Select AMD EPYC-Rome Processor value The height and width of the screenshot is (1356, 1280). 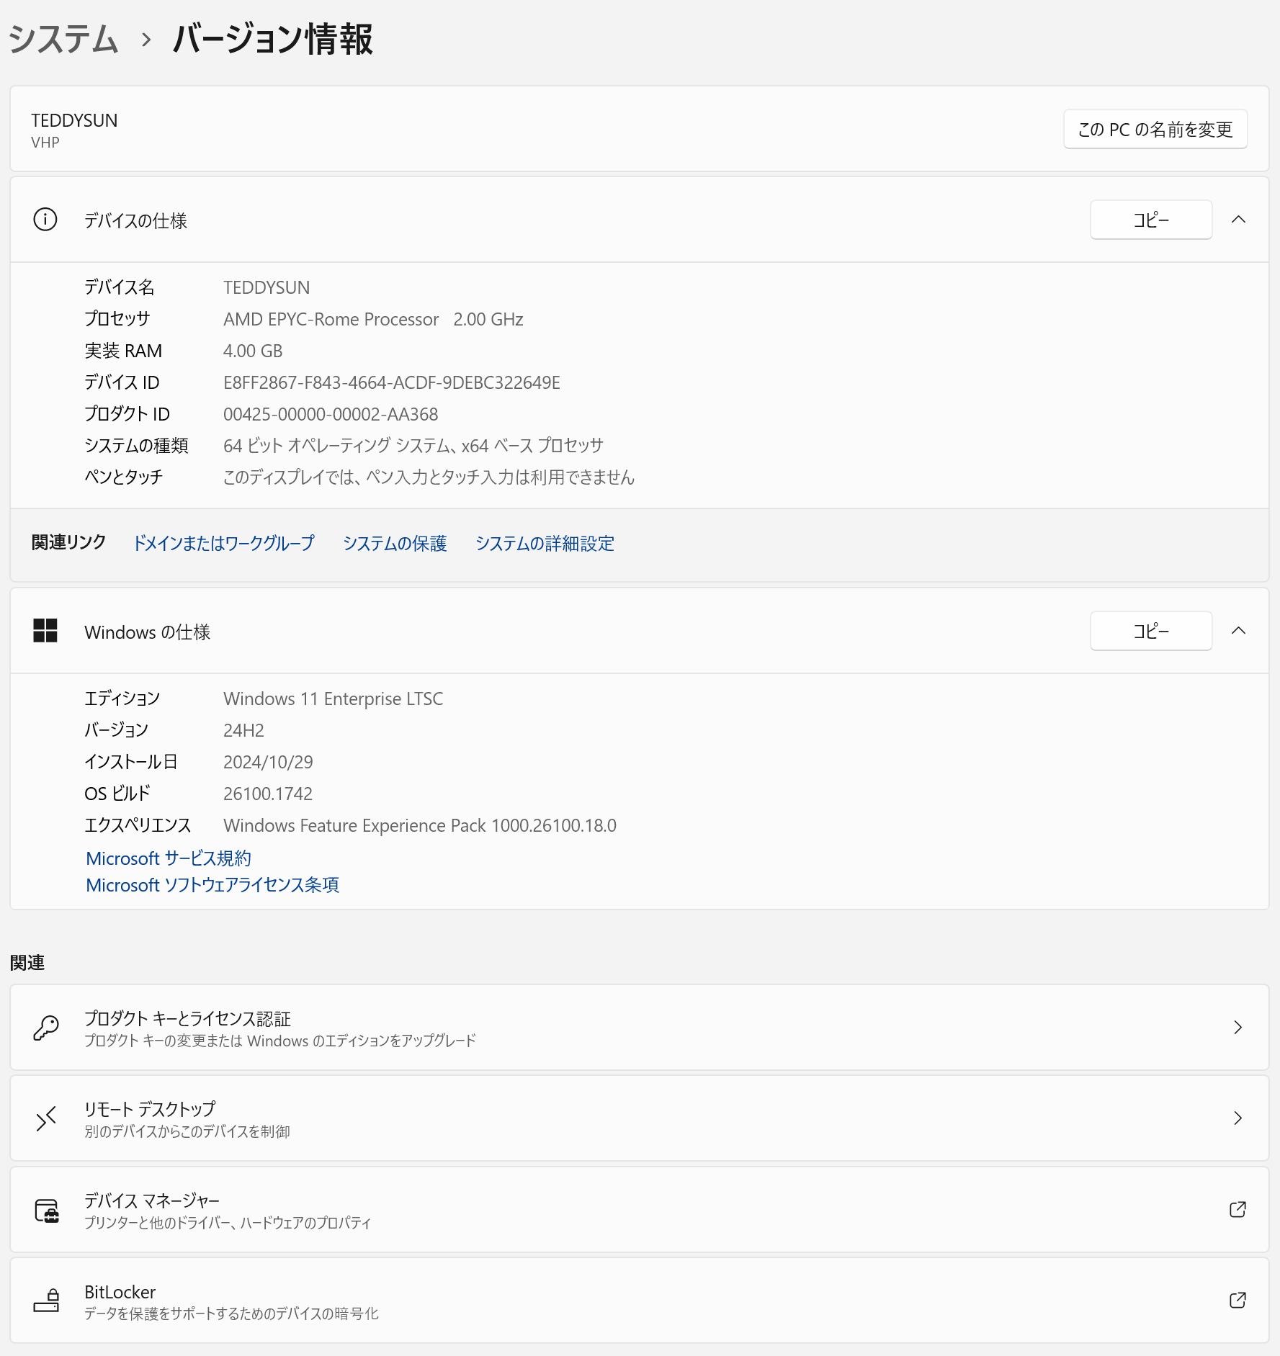tap(373, 319)
